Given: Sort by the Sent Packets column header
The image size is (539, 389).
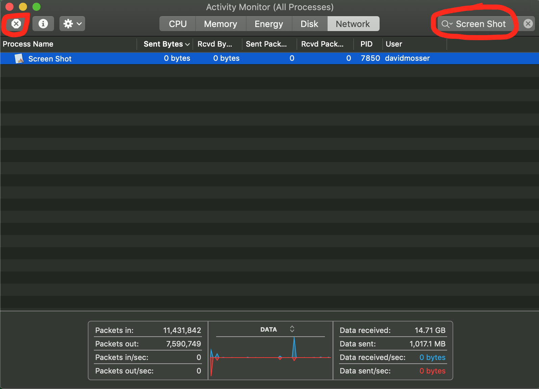Looking at the screenshot, I should (x=269, y=44).
